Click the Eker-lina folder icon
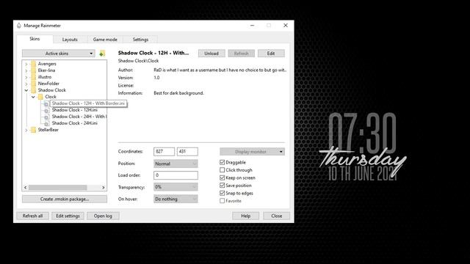Image resolution: width=470 pixels, height=264 pixels. (x=33, y=70)
